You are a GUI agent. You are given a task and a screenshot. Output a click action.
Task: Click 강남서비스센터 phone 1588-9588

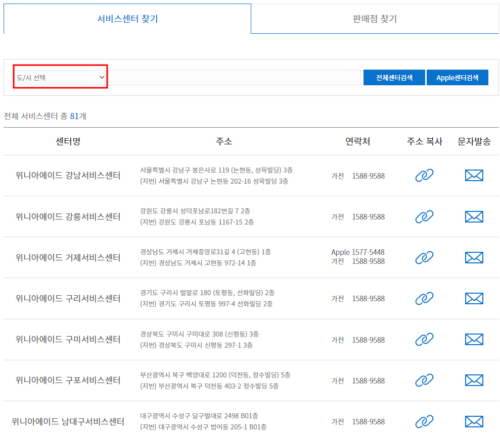click(369, 176)
